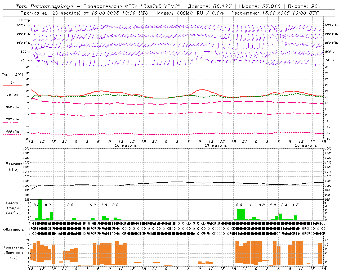Click the 2.4 precipitation total
This screenshot has height=271, width=339.
[284, 205]
